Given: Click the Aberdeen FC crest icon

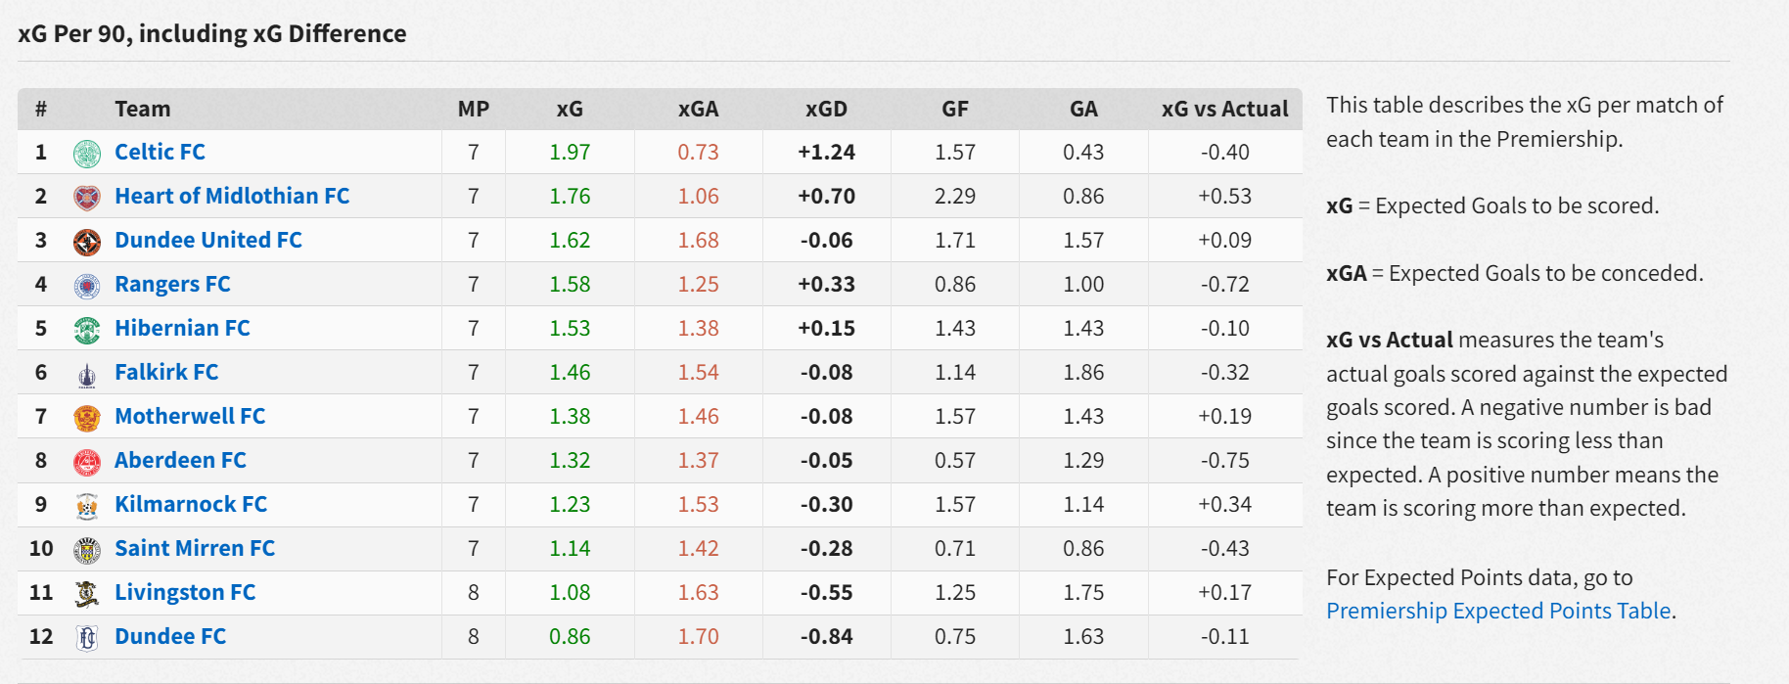Looking at the screenshot, I should pyautogui.click(x=87, y=462).
